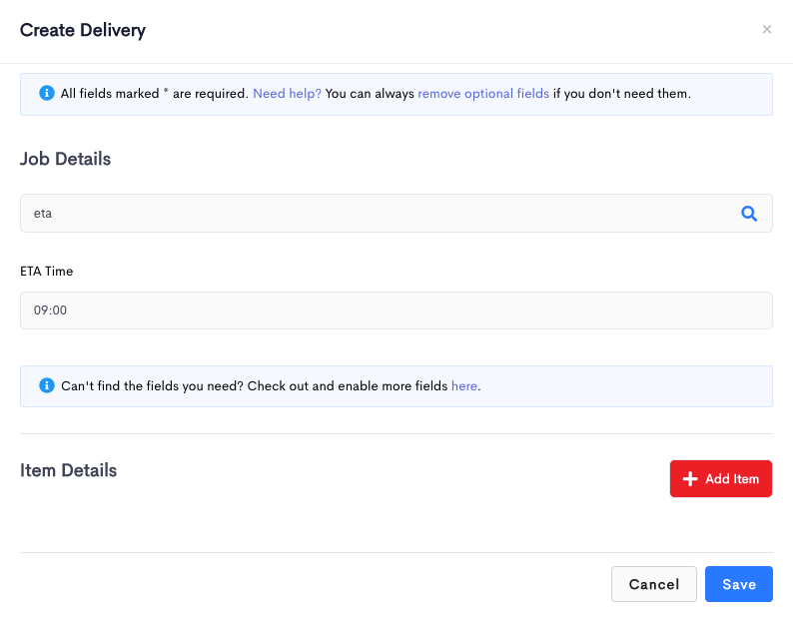Click the 'Job Details' section heading
The image size is (793, 619).
pyautogui.click(x=65, y=159)
